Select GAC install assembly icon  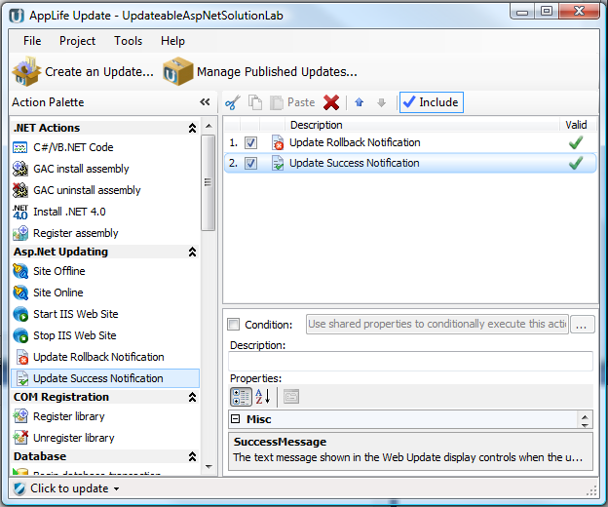[20, 169]
